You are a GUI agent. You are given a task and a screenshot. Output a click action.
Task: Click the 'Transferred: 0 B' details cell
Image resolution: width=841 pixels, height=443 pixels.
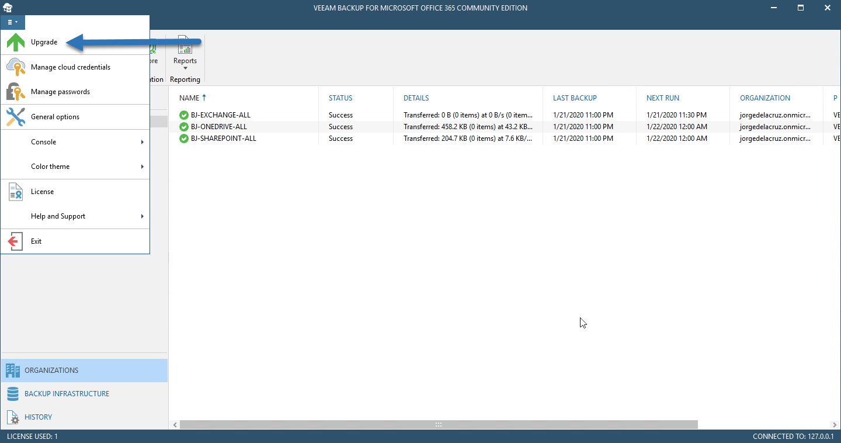click(468, 115)
